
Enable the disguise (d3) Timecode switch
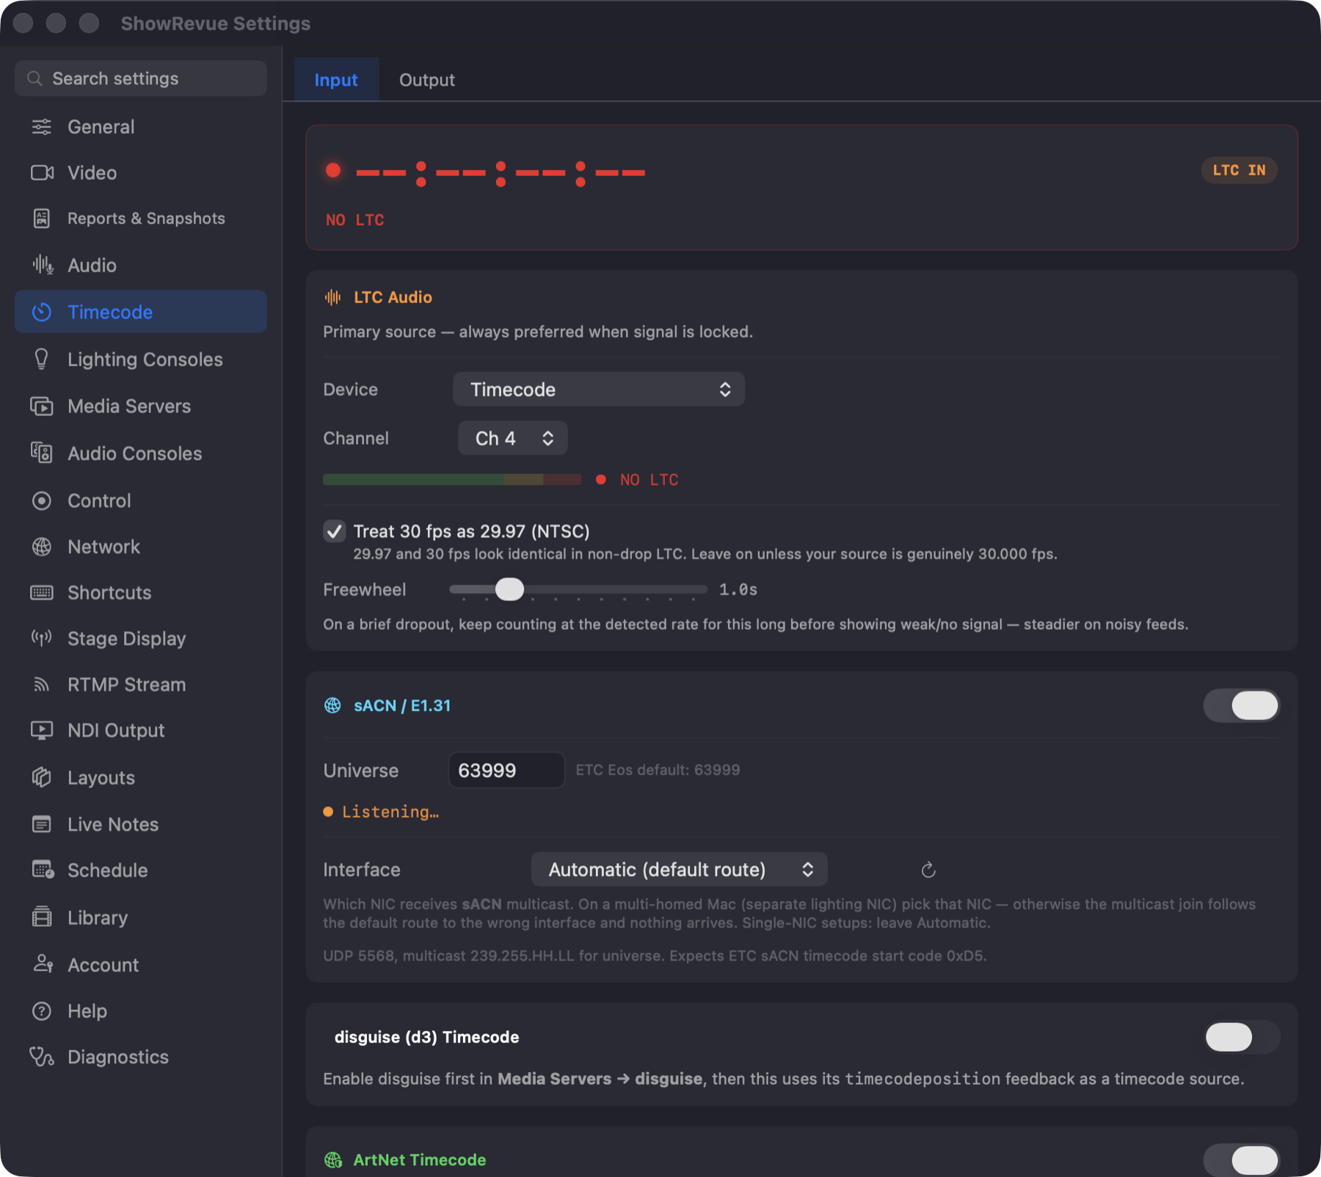pyautogui.click(x=1242, y=1037)
